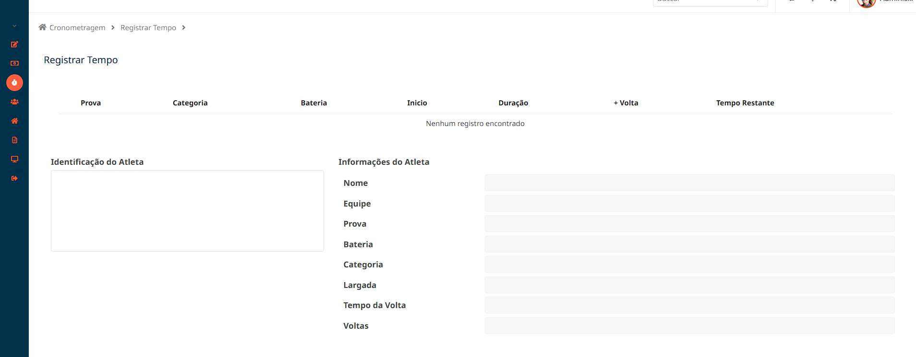The width and height of the screenshot is (916, 357).
Task: Go to the home sidebar icon
Action: [x=14, y=121]
